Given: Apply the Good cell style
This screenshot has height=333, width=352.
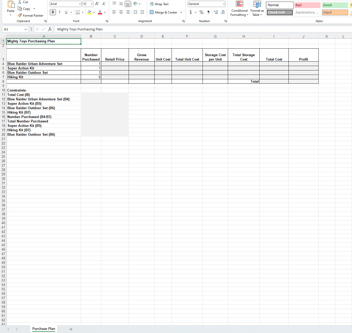Looking at the screenshot, I should pos(335,5).
